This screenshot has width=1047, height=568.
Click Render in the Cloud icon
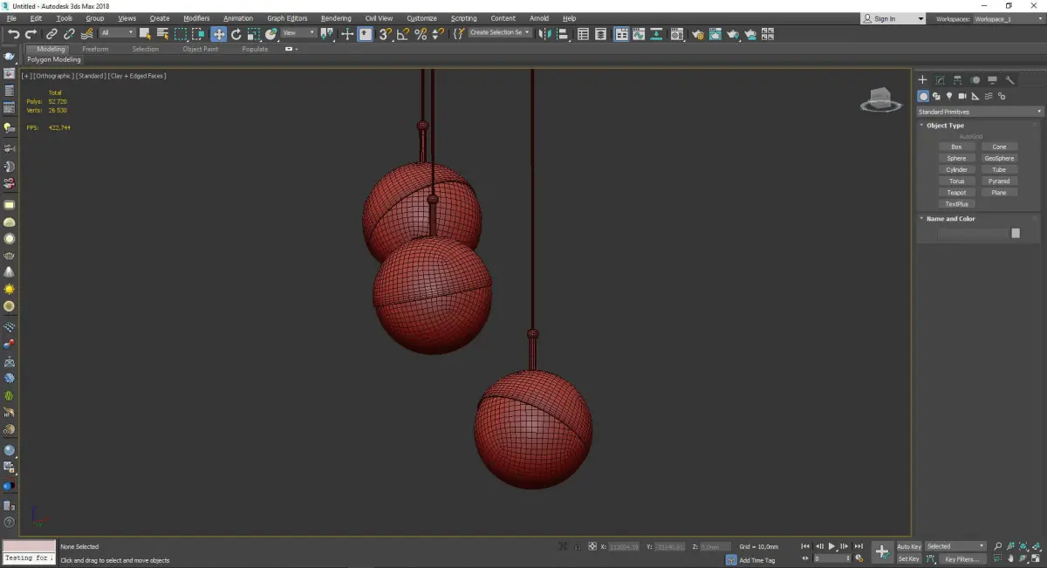tap(750, 34)
